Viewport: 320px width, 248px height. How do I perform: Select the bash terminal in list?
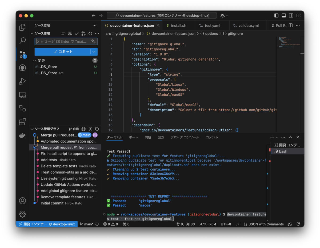tap(287, 151)
